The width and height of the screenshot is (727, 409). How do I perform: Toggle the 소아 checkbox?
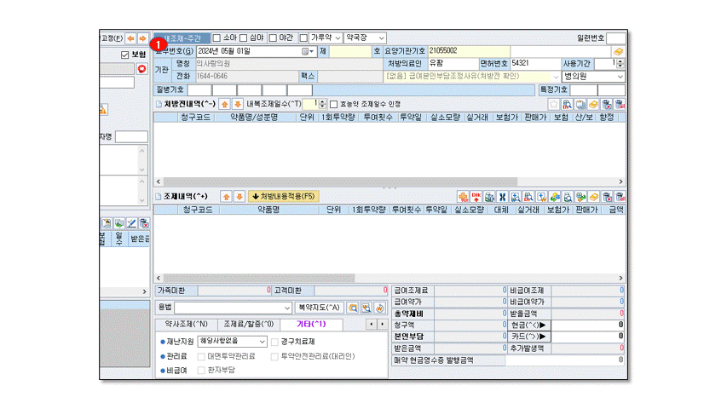click(216, 37)
